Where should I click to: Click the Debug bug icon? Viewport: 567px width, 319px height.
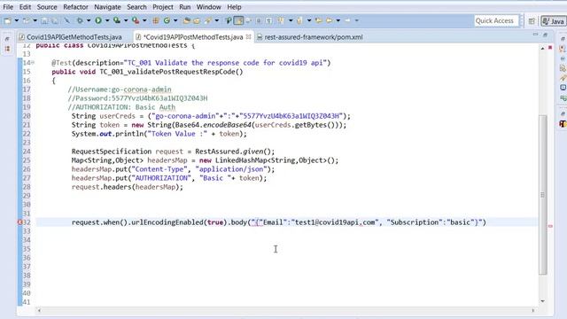[x=80, y=20]
